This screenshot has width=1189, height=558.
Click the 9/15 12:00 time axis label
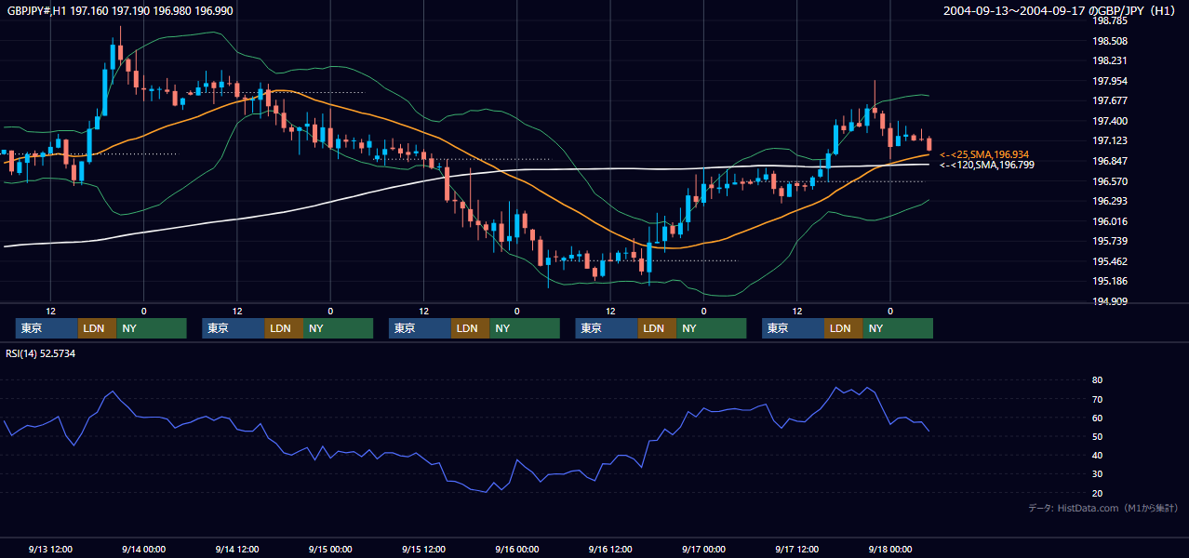[x=423, y=549]
